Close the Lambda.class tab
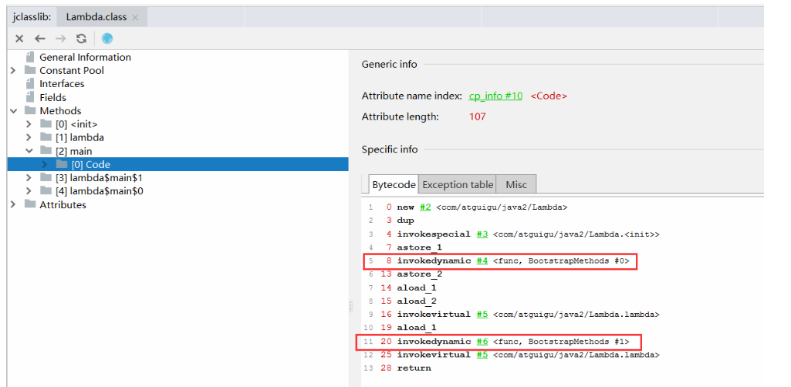Image resolution: width=791 pixels, height=387 pixels. [x=136, y=17]
